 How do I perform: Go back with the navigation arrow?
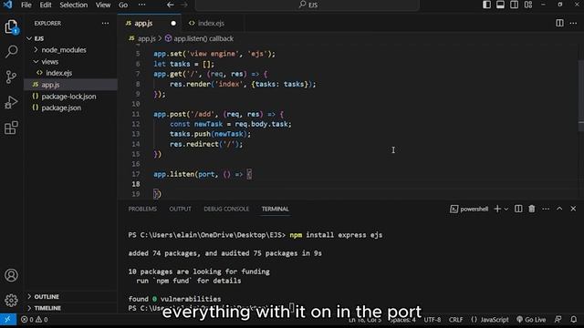click(x=171, y=5)
